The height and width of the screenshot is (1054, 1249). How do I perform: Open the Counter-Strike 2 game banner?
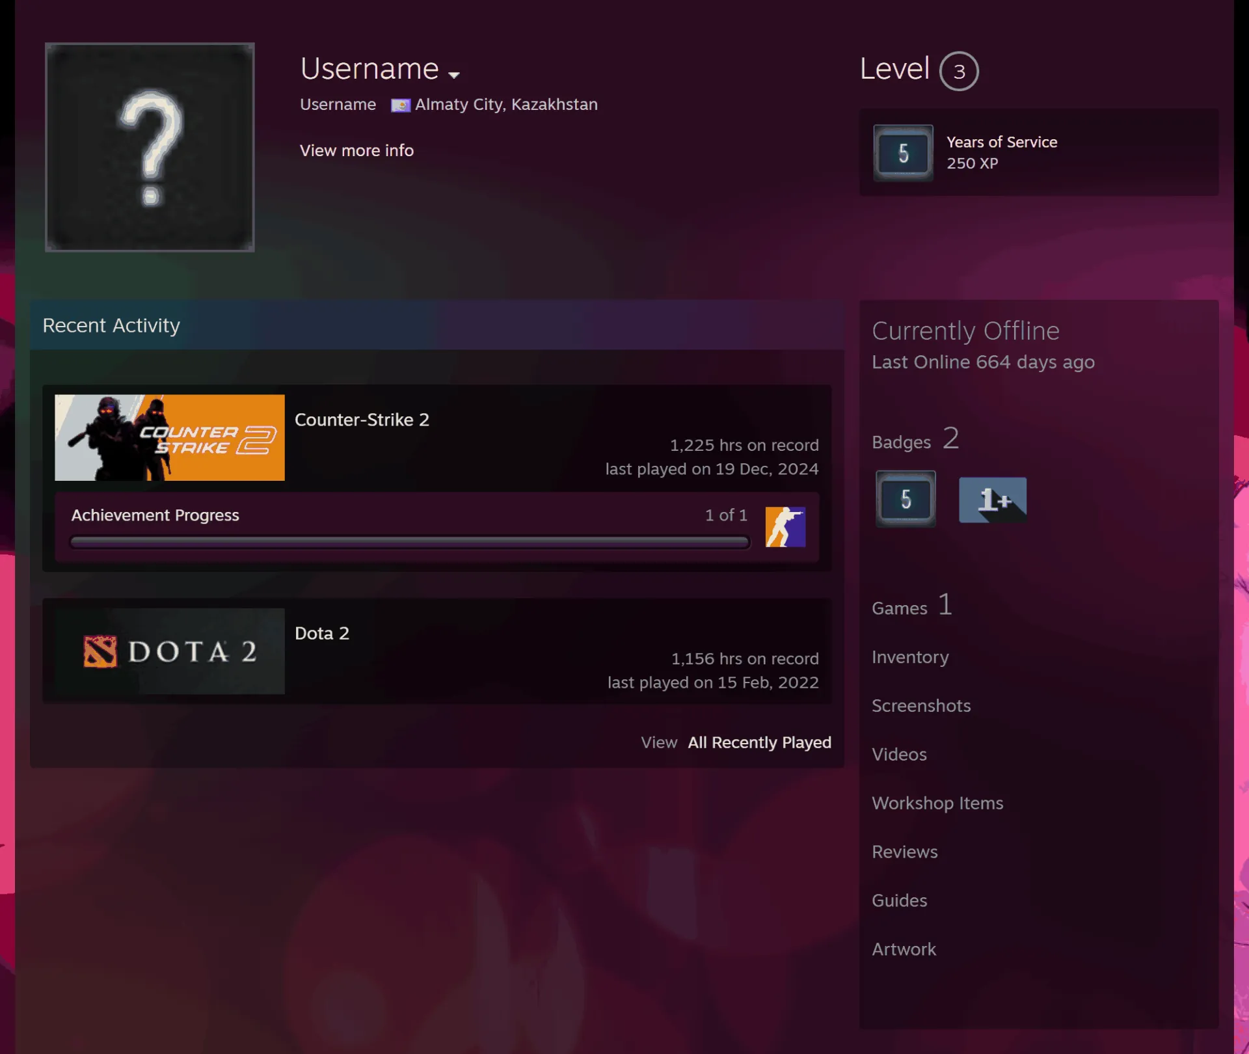click(170, 437)
